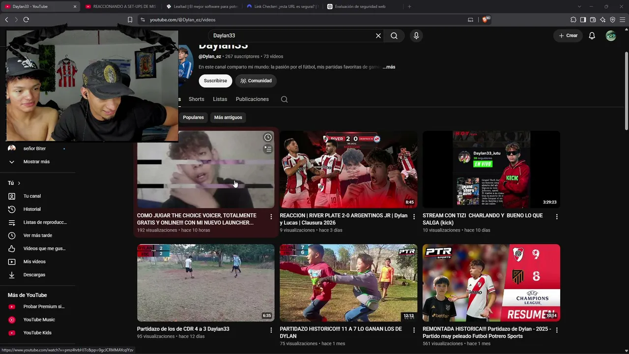The width and height of the screenshot is (629, 354).
Task: Close the Daylan33 - YouTube tab
Action: 75,6
